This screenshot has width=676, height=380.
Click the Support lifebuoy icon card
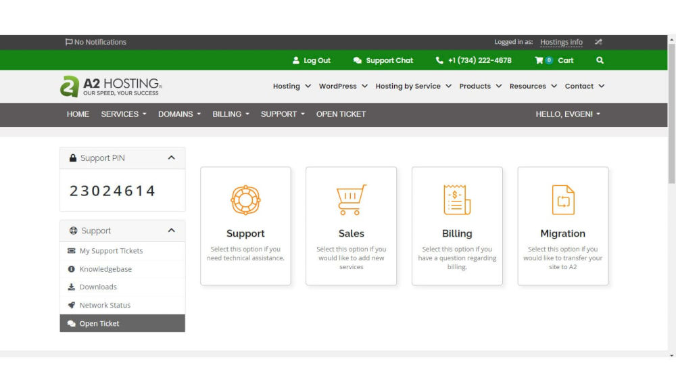point(245,200)
